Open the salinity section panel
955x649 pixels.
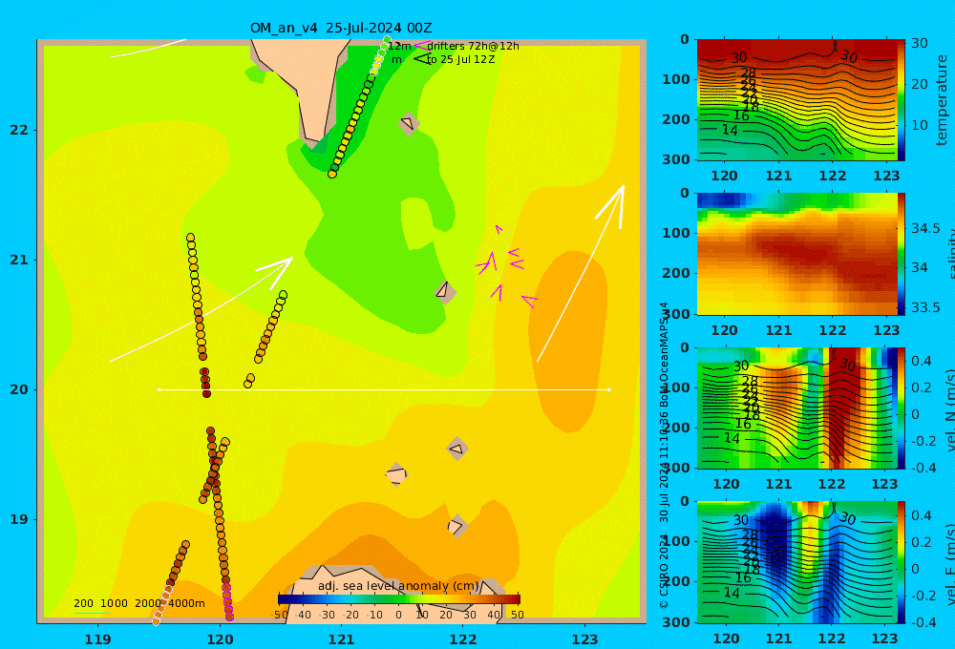[x=796, y=254]
